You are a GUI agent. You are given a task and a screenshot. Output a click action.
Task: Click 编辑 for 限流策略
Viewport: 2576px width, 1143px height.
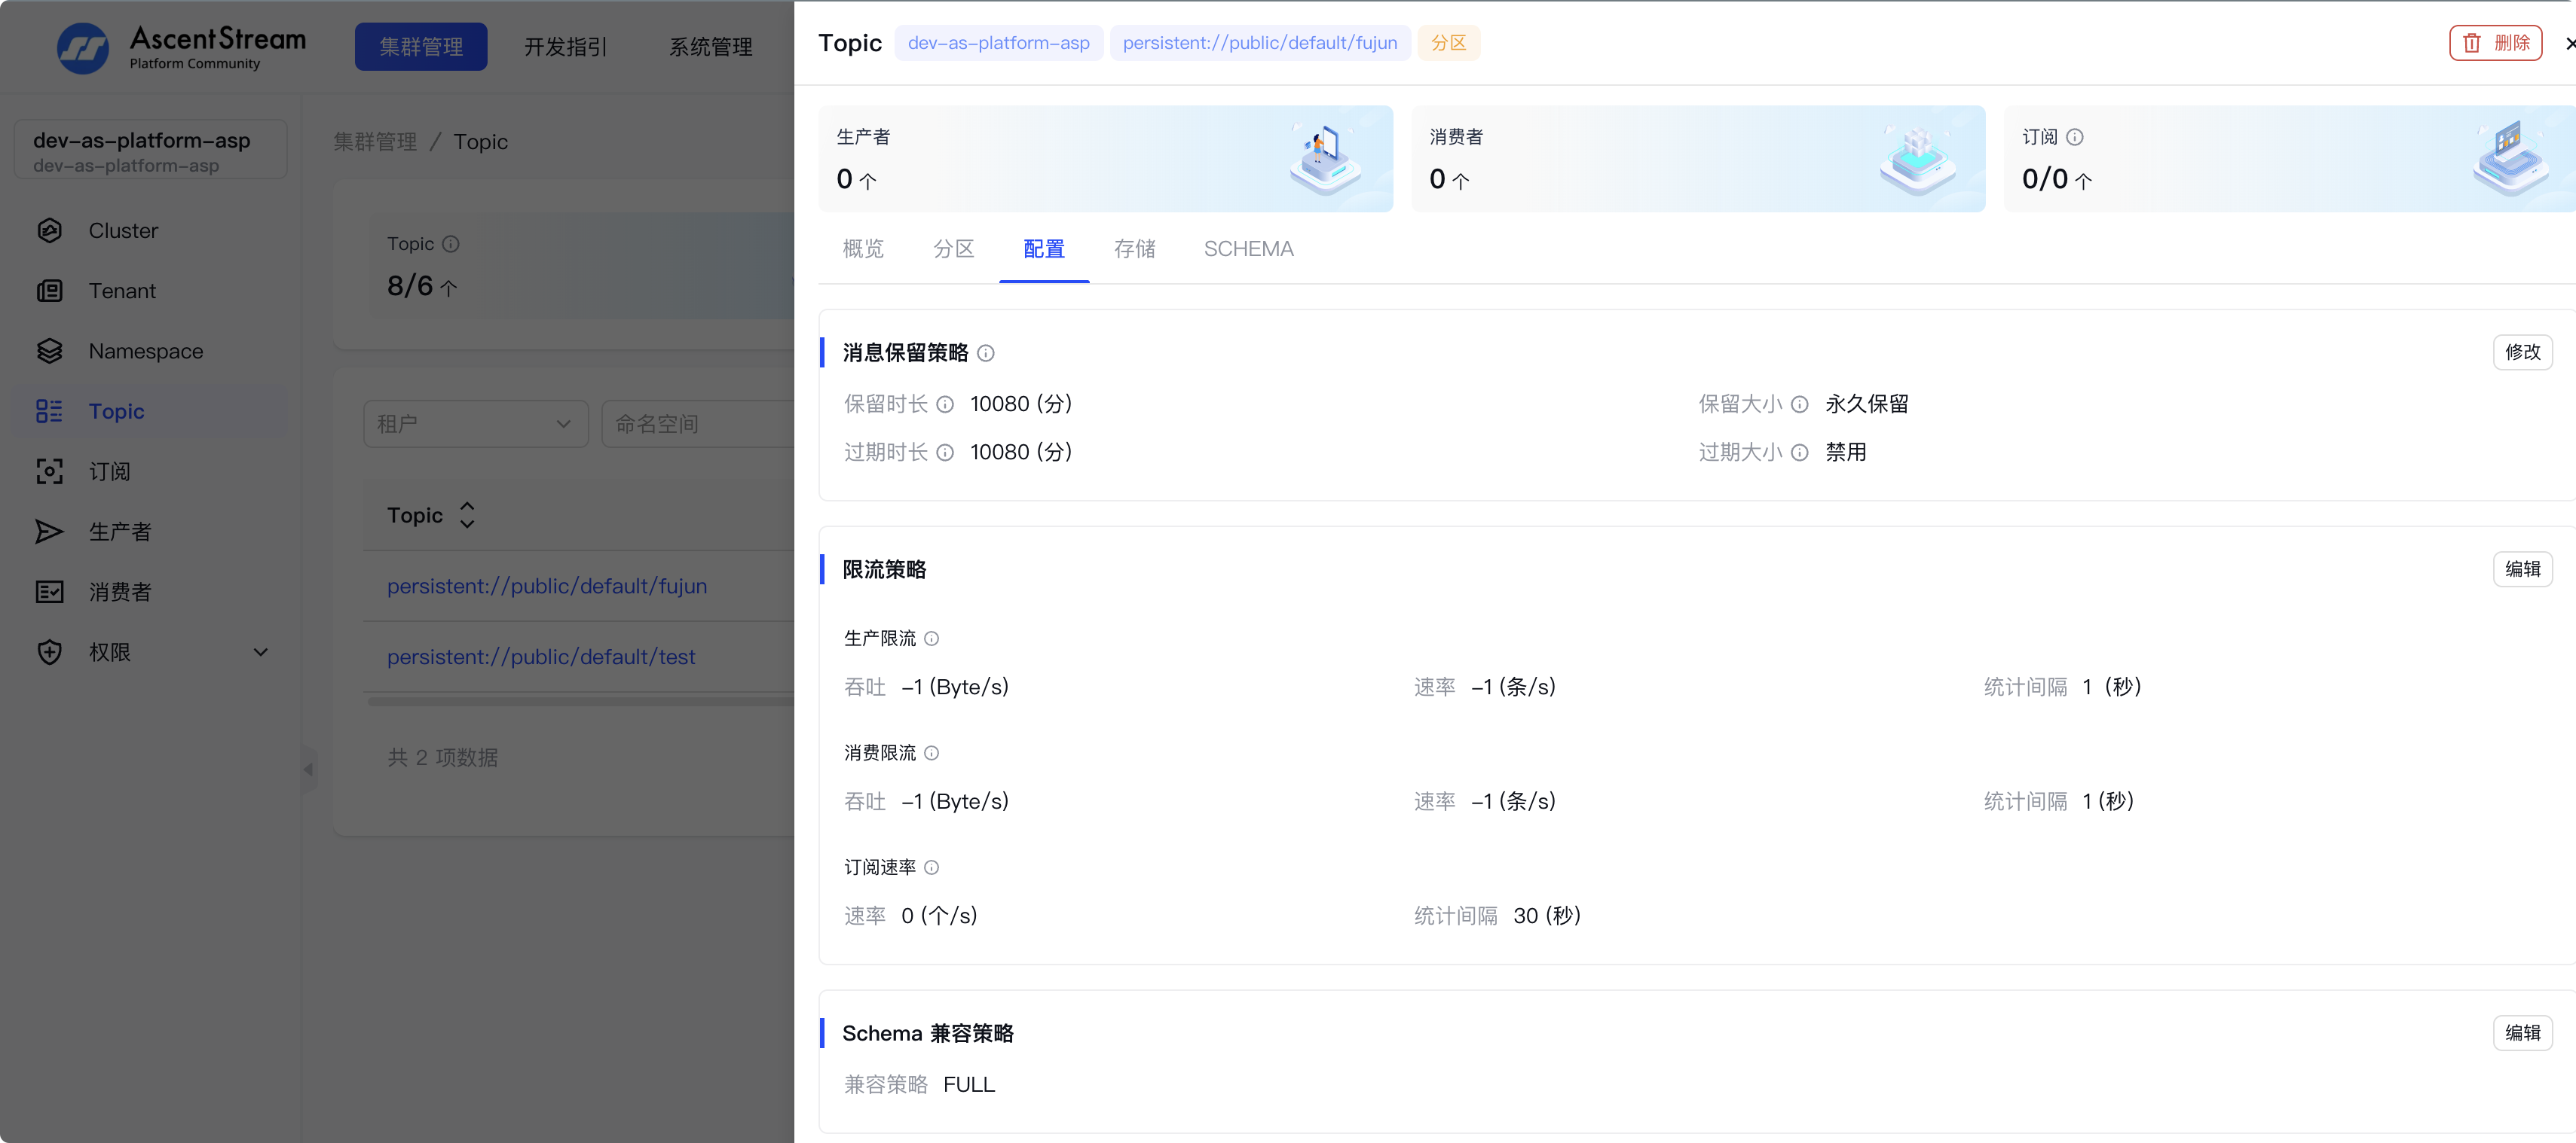coord(2523,569)
